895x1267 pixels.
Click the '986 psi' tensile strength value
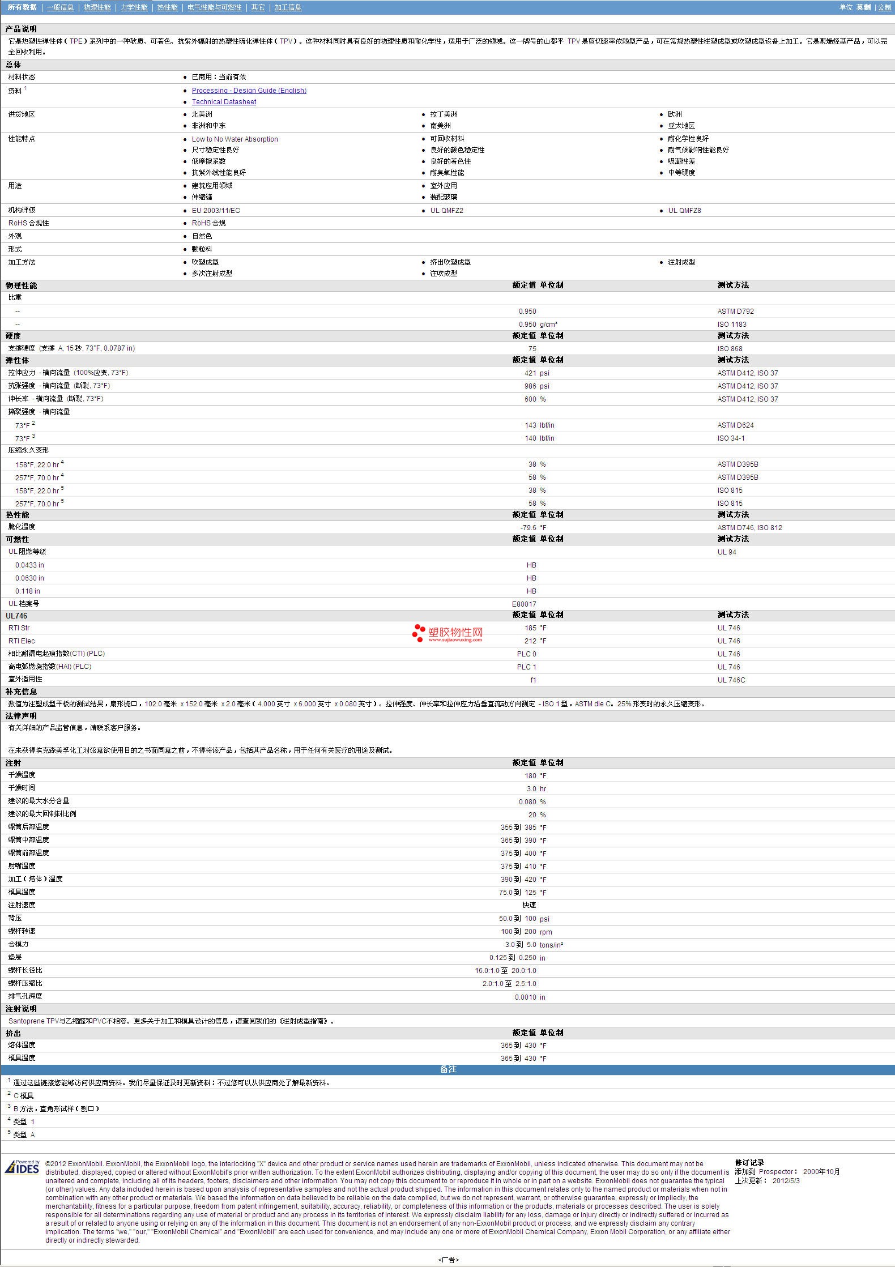pos(536,386)
